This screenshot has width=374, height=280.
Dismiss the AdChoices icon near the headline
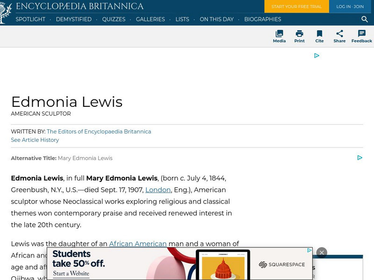tap(360, 158)
